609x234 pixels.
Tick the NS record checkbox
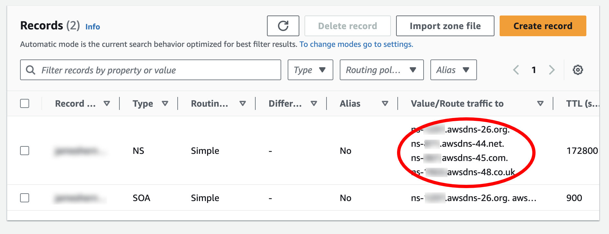pyautogui.click(x=25, y=151)
